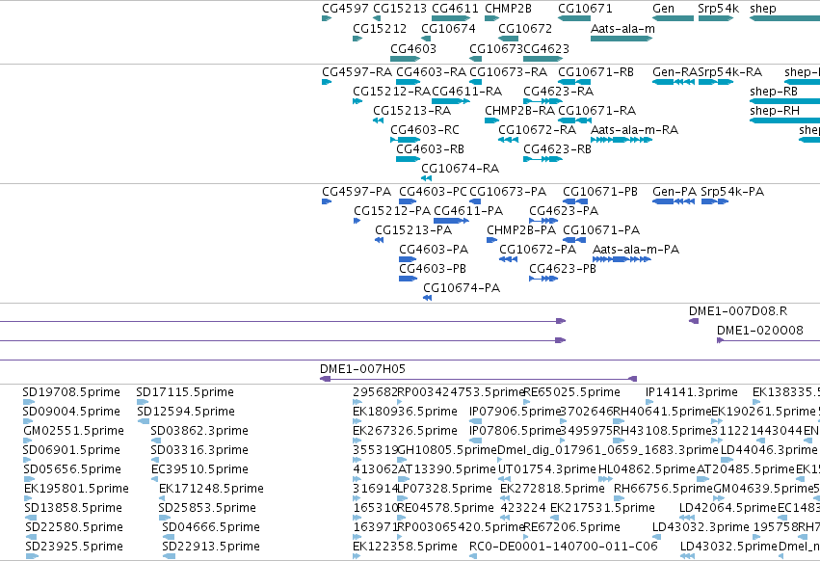Click the CHMP2B-PA protein label
The height and width of the screenshot is (561, 820).
(x=521, y=229)
